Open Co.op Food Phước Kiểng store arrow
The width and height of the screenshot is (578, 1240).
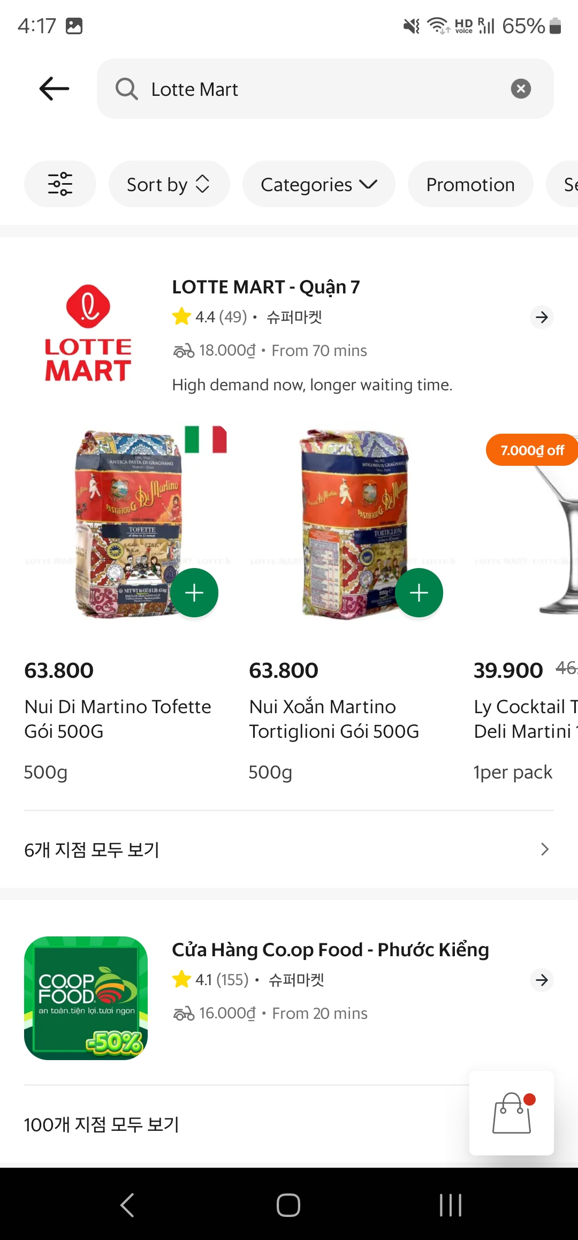[x=542, y=980]
